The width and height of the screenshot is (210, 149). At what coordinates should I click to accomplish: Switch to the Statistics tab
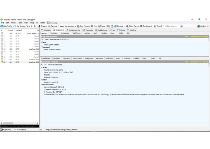coord(46,30)
